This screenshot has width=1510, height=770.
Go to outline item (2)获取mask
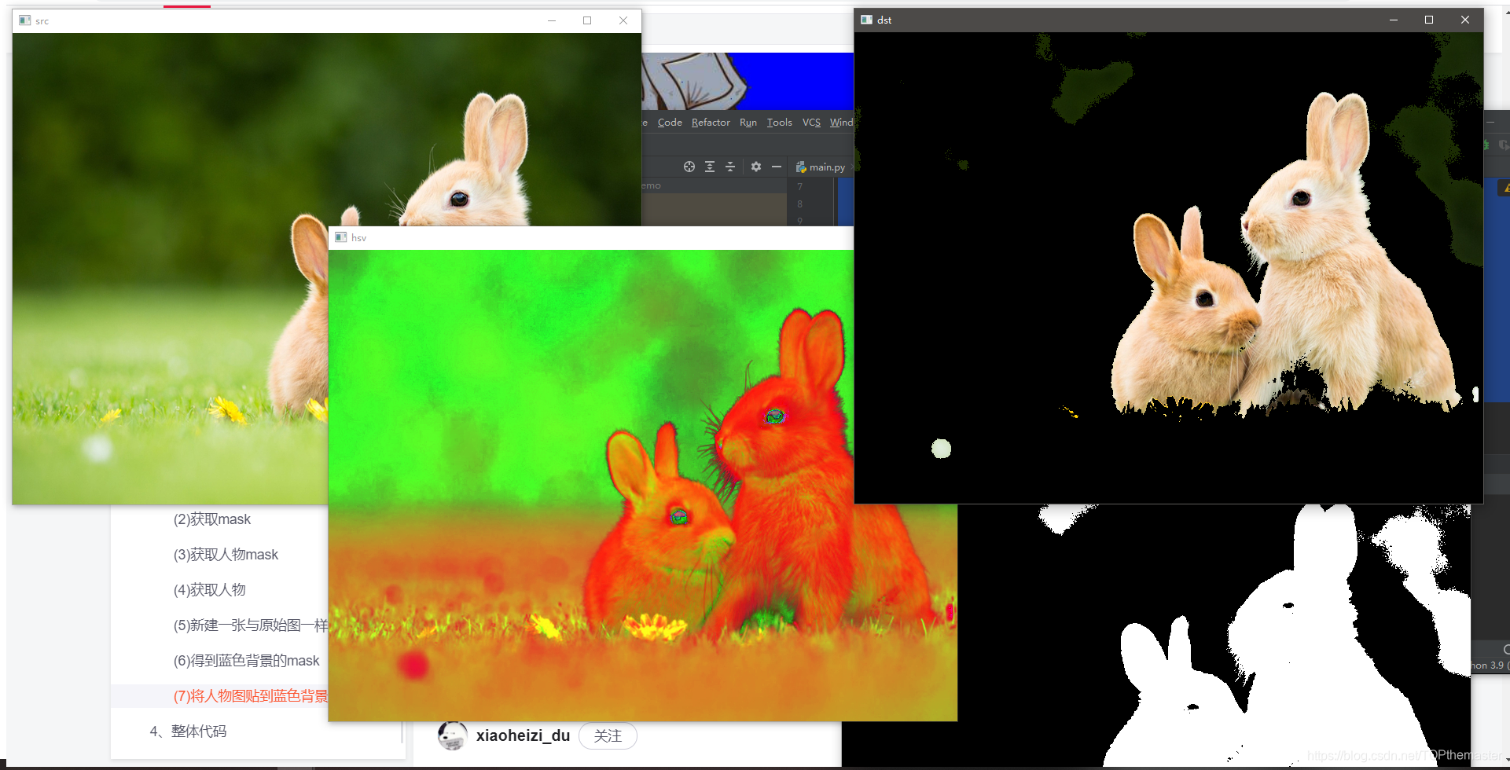point(212,519)
